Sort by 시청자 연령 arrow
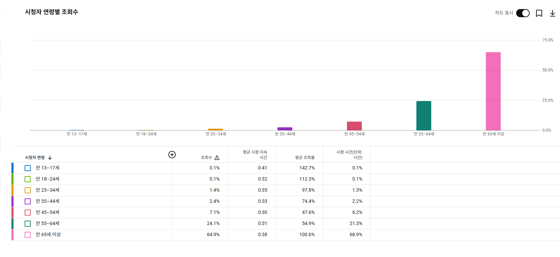The image size is (560, 257). (50, 158)
